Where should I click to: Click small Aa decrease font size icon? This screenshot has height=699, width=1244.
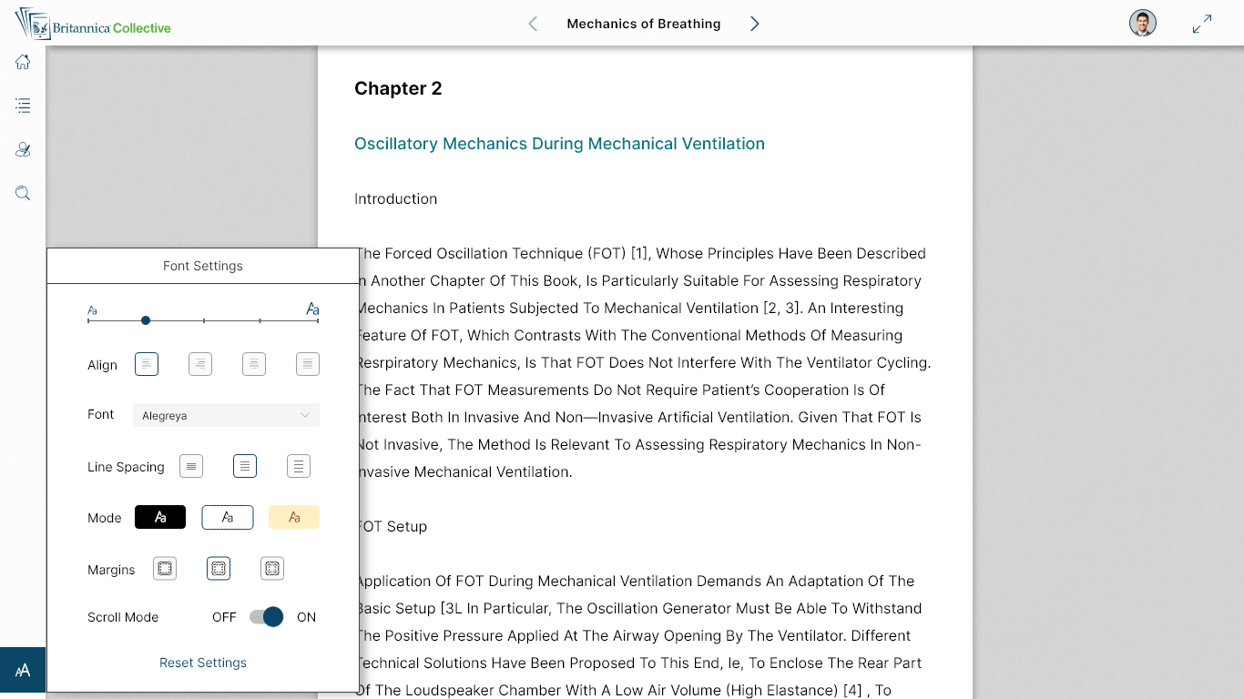point(92,310)
